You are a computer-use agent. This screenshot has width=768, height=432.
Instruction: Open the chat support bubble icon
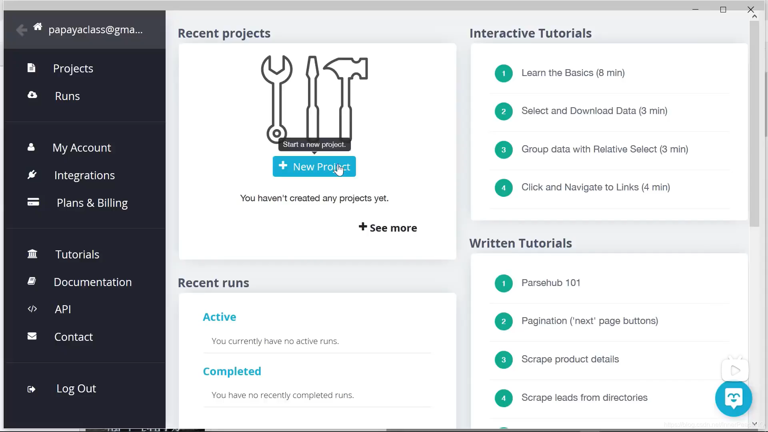(733, 398)
